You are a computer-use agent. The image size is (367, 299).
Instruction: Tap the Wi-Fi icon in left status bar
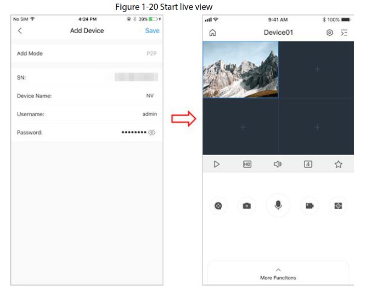[32, 19]
